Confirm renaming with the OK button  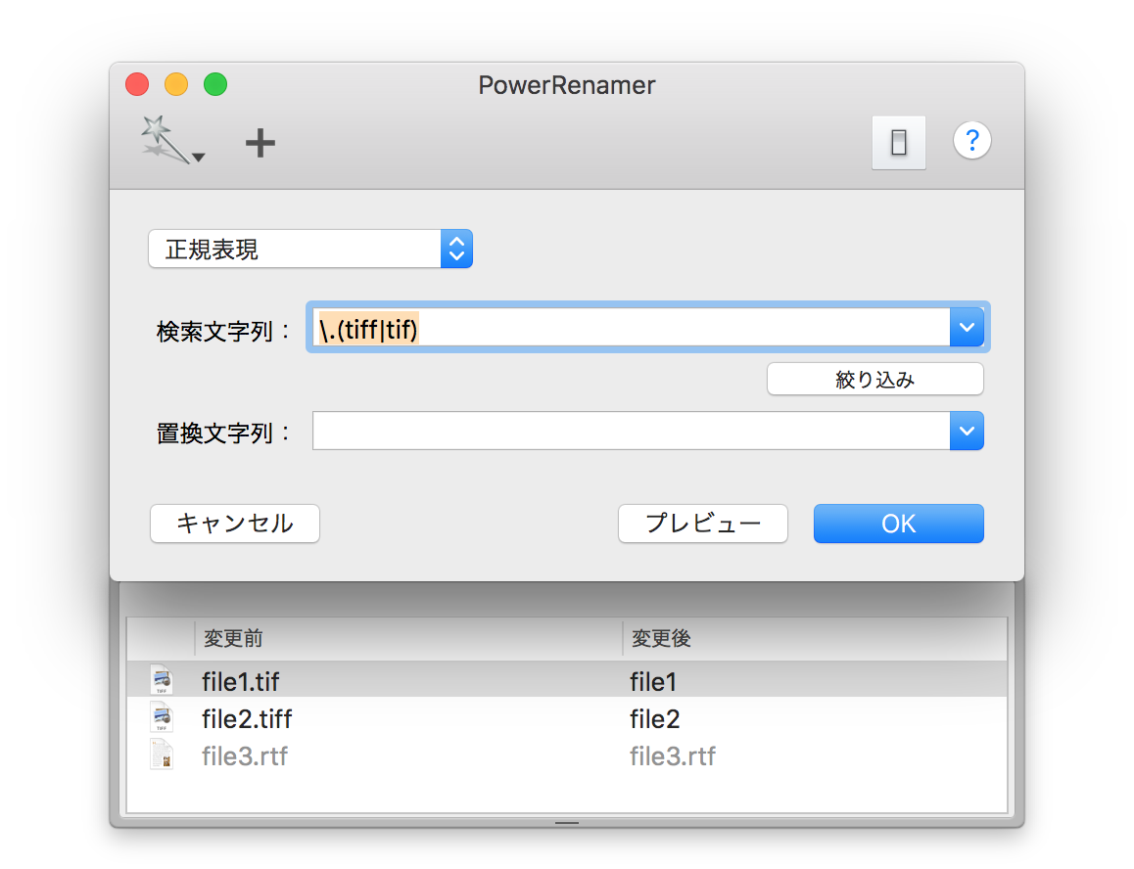pyautogui.click(x=898, y=524)
